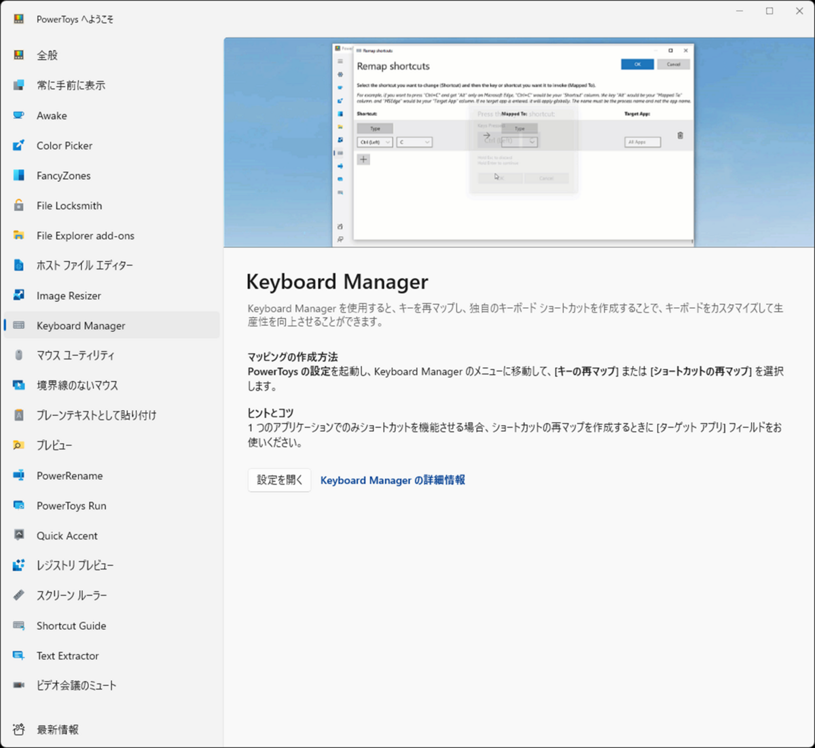Click the Text Extractor icon
This screenshot has width=815, height=748.
tap(19, 655)
